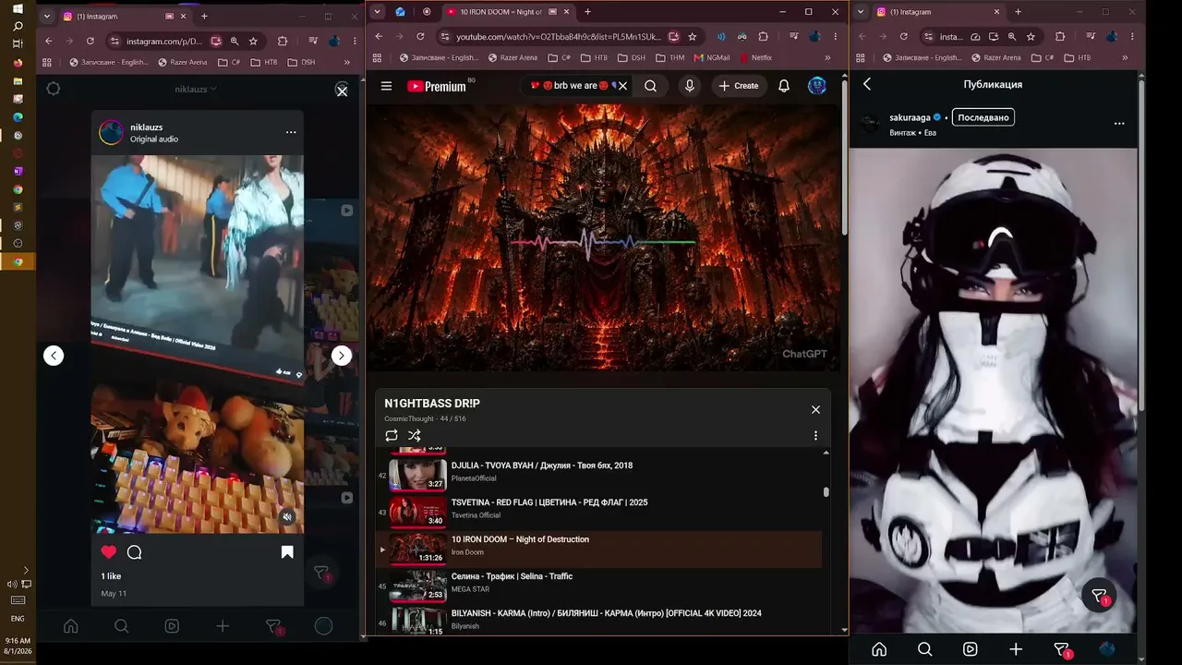Close the N1GHTBASS DR!P playlist panel
Viewport: 1182px width, 665px height.
[815, 409]
